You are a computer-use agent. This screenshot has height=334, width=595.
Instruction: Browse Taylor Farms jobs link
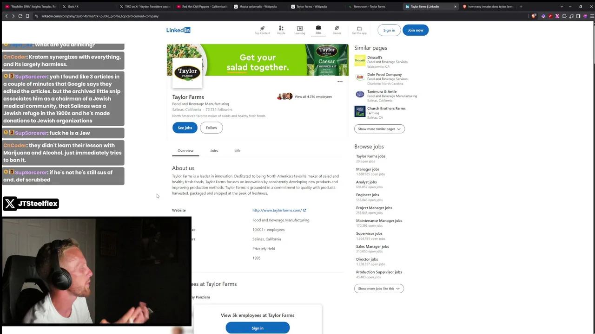pyautogui.click(x=370, y=156)
